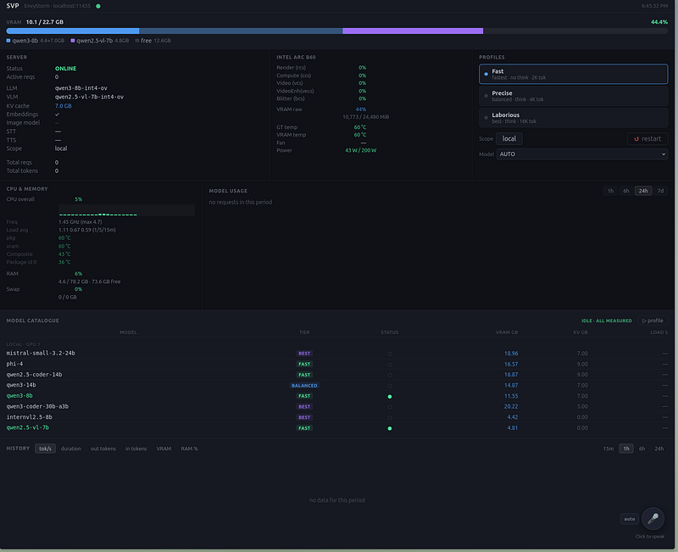Click the green connection status dot
The height and width of the screenshot is (552, 678).
98,6
